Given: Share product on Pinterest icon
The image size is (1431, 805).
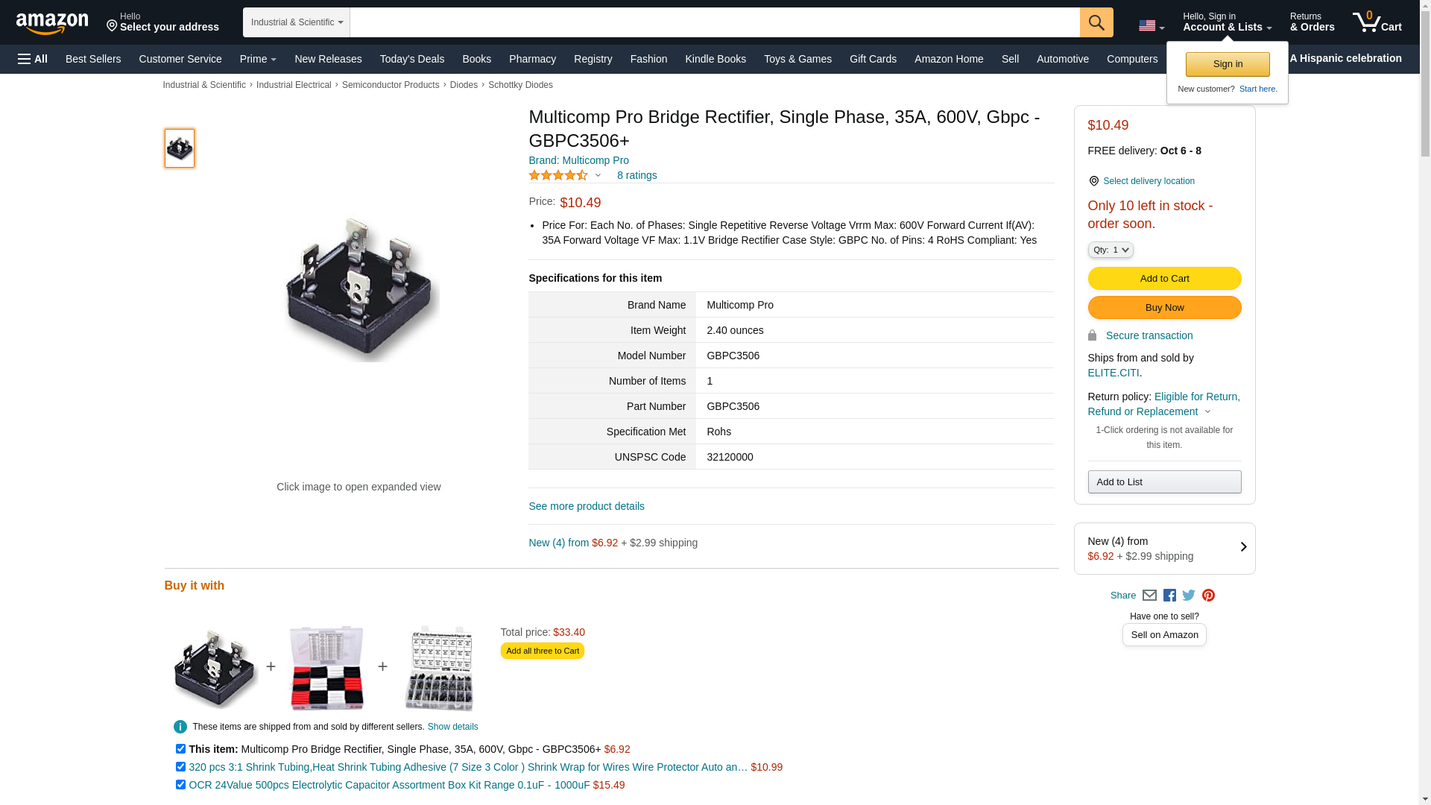Looking at the screenshot, I should point(1208,596).
